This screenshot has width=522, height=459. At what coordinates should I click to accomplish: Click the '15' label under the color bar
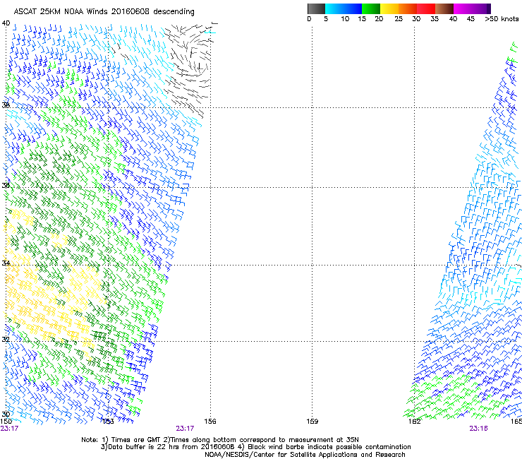pyautogui.click(x=362, y=19)
